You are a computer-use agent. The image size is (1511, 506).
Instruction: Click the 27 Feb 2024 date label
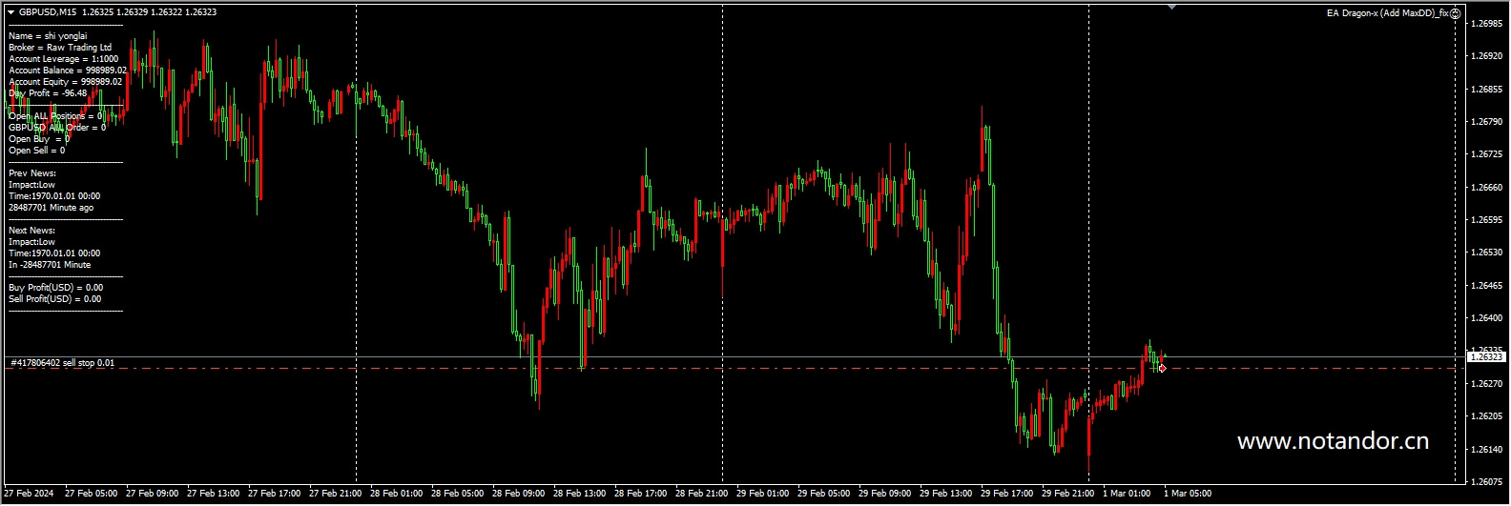click(29, 494)
